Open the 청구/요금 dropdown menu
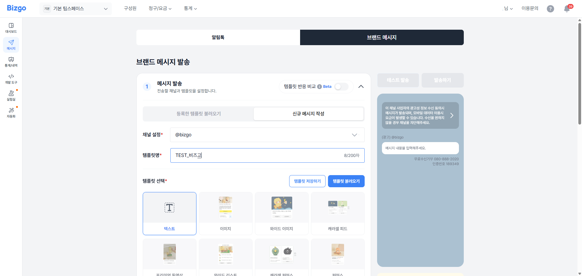Screen dimensions: 582x276 160,8
